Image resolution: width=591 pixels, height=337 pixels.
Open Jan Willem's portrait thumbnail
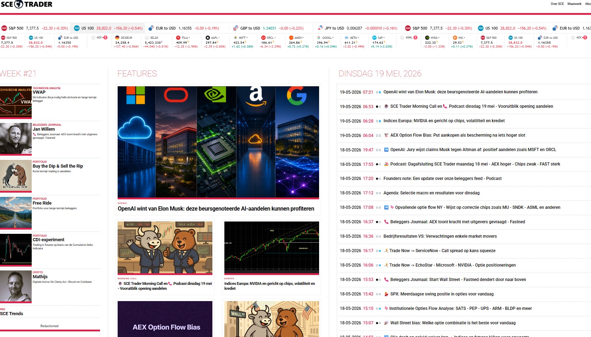pyautogui.click(x=16, y=139)
